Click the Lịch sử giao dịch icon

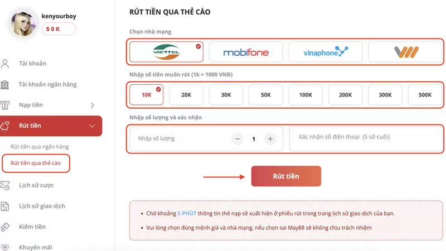click(x=6, y=206)
